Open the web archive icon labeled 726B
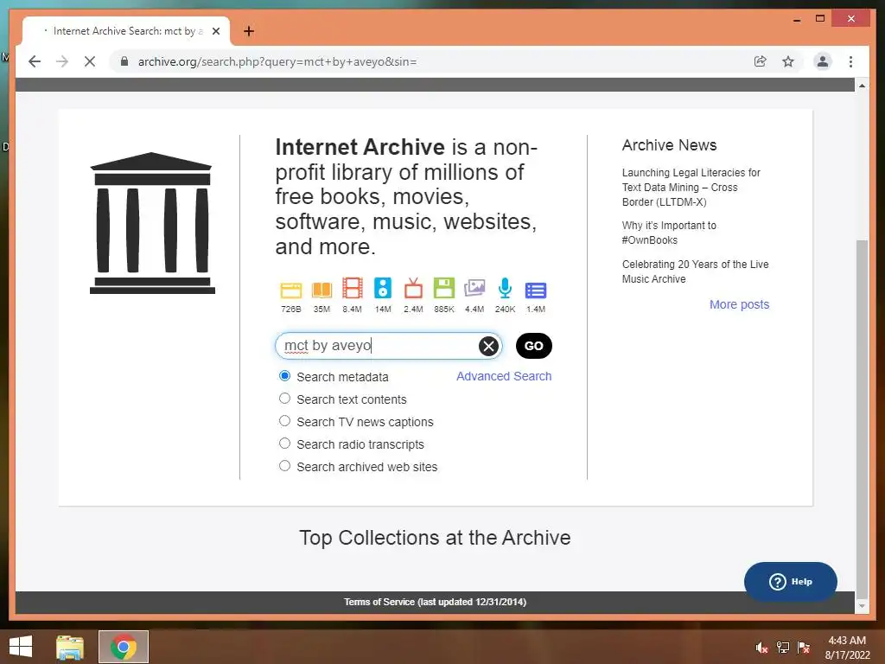Image resolution: width=885 pixels, height=664 pixels. (291, 290)
